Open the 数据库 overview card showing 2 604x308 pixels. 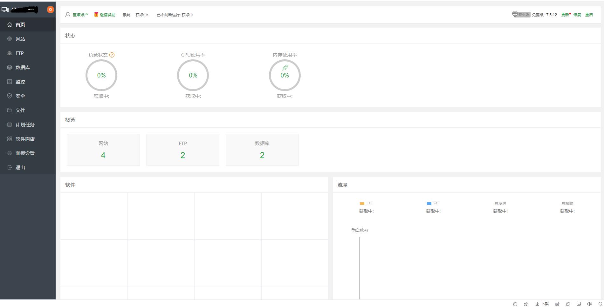[x=262, y=150]
